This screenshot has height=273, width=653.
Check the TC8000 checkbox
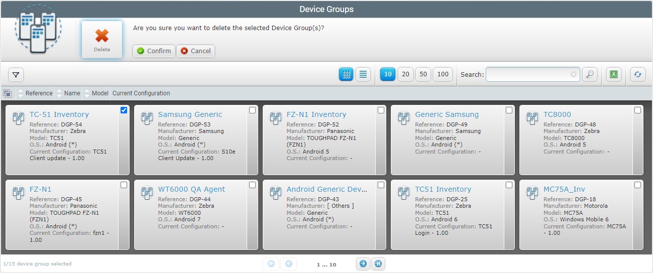(638, 110)
